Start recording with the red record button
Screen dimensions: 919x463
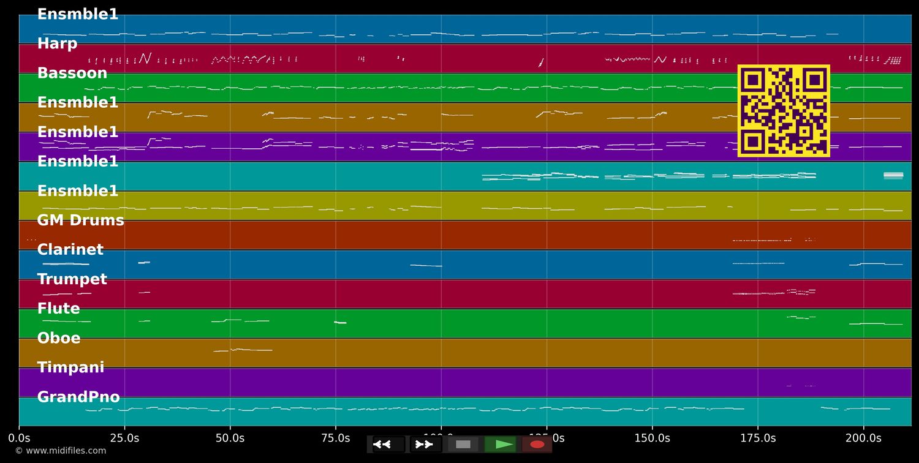click(537, 445)
